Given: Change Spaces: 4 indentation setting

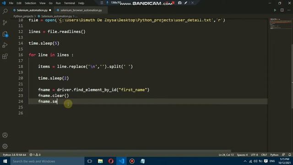Looking at the screenshot, I should pyautogui.click(x=242, y=155).
